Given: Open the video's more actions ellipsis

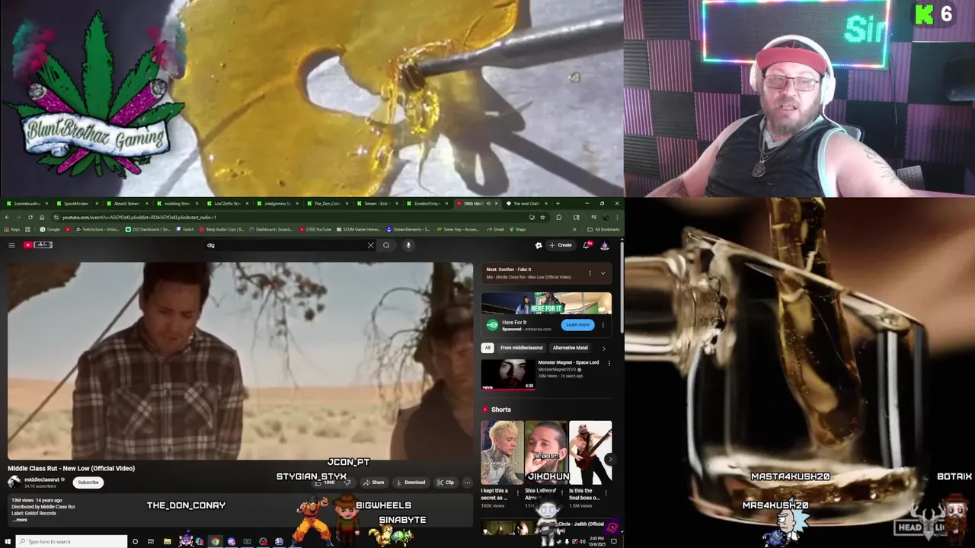Looking at the screenshot, I should [x=467, y=483].
